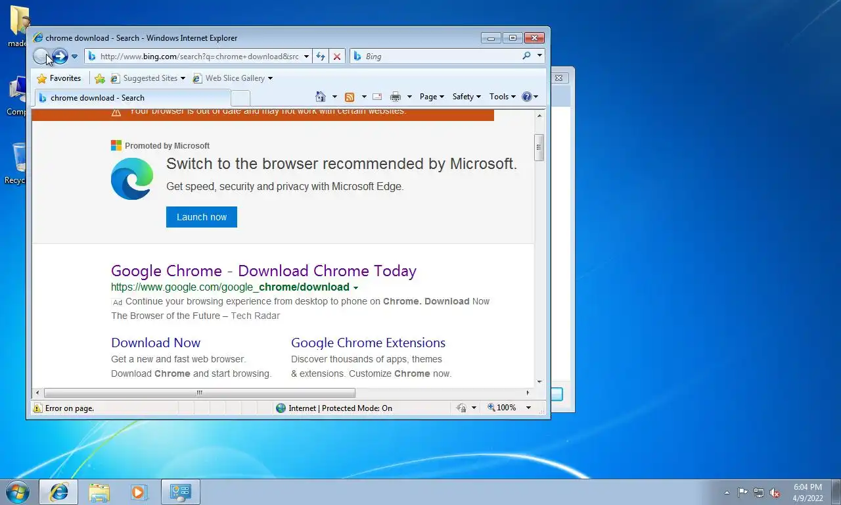Open the 'Google Chrome Extensions' link
This screenshot has height=505, width=841.
[x=368, y=343]
